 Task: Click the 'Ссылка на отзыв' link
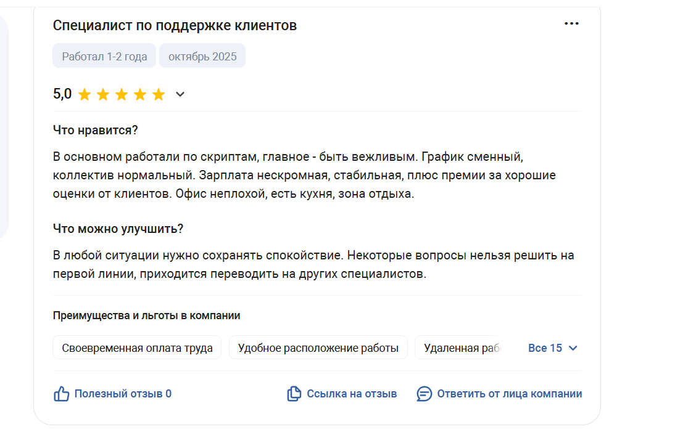pyautogui.click(x=352, y=394)
